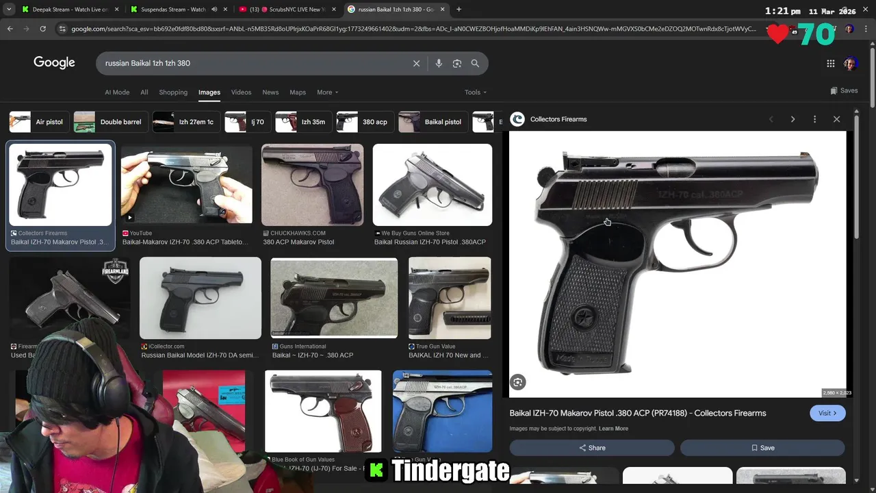Save the previewed image
This screenshot has height=493, width=876.
(x=762, y=448)
